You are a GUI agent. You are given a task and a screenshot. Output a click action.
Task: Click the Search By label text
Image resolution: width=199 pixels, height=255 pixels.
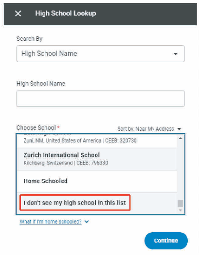point(29,39)
